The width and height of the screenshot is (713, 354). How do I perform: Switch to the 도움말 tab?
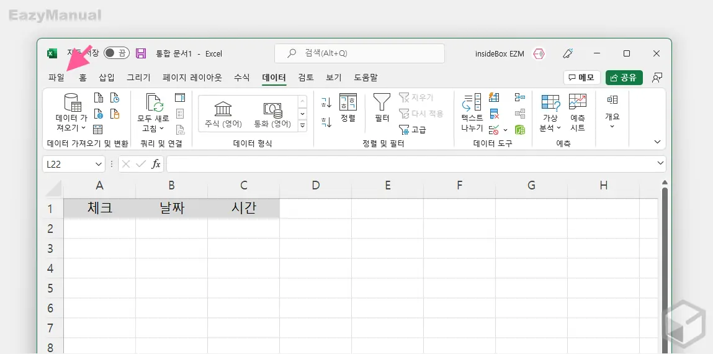click(x=365, y=78)
